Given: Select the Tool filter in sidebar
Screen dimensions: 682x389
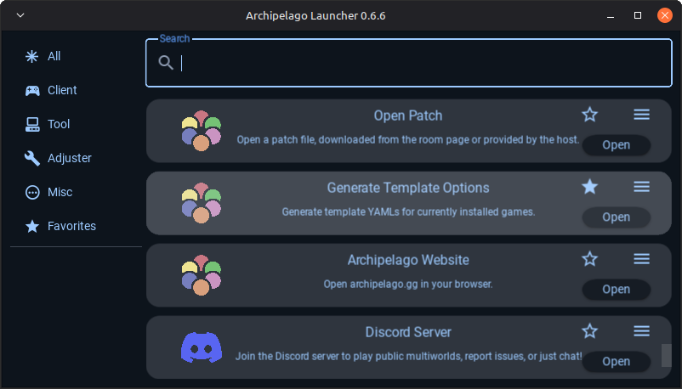Looking at the screenshot, I should pos(48,124).
